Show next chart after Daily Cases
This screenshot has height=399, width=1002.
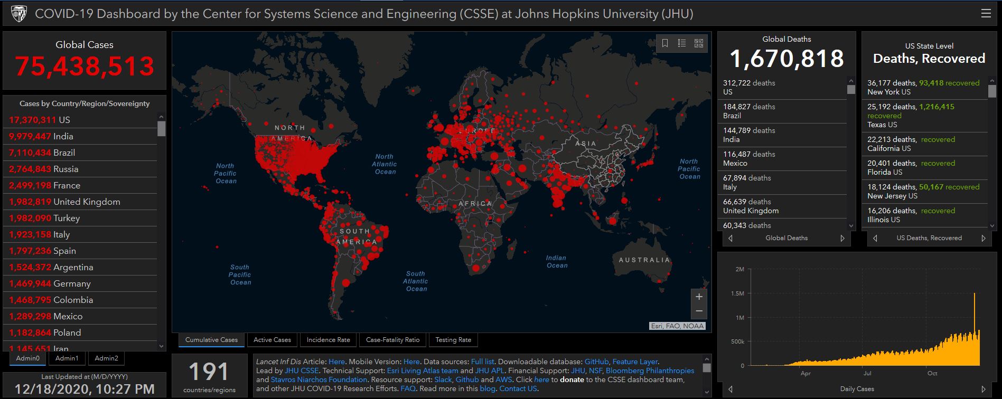[x=984, y=389]
